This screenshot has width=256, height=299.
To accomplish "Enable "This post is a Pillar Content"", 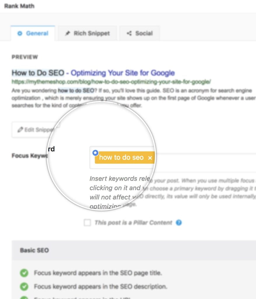I will [87, 223].
